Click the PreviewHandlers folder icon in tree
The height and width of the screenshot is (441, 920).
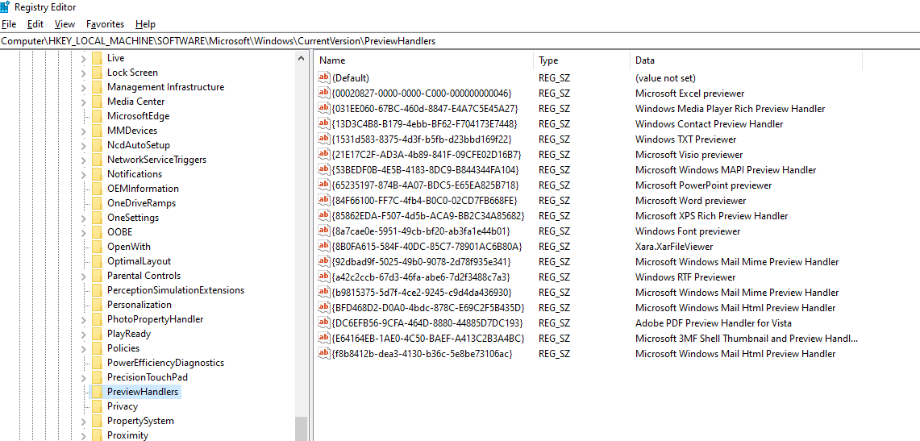(x=97, y=392)
